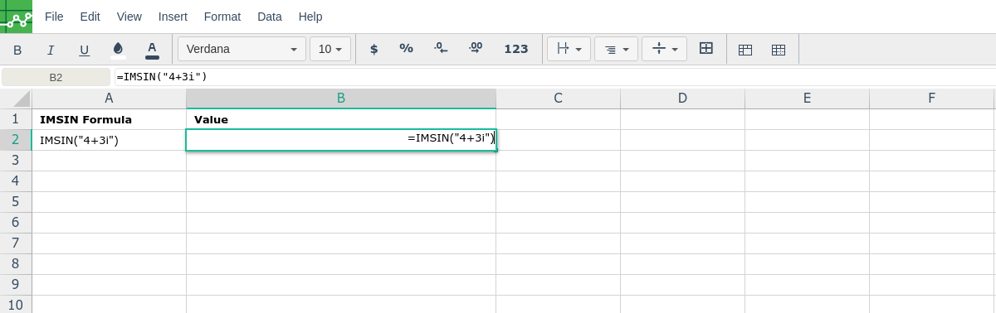Apply percent number format

coord(406,49)
